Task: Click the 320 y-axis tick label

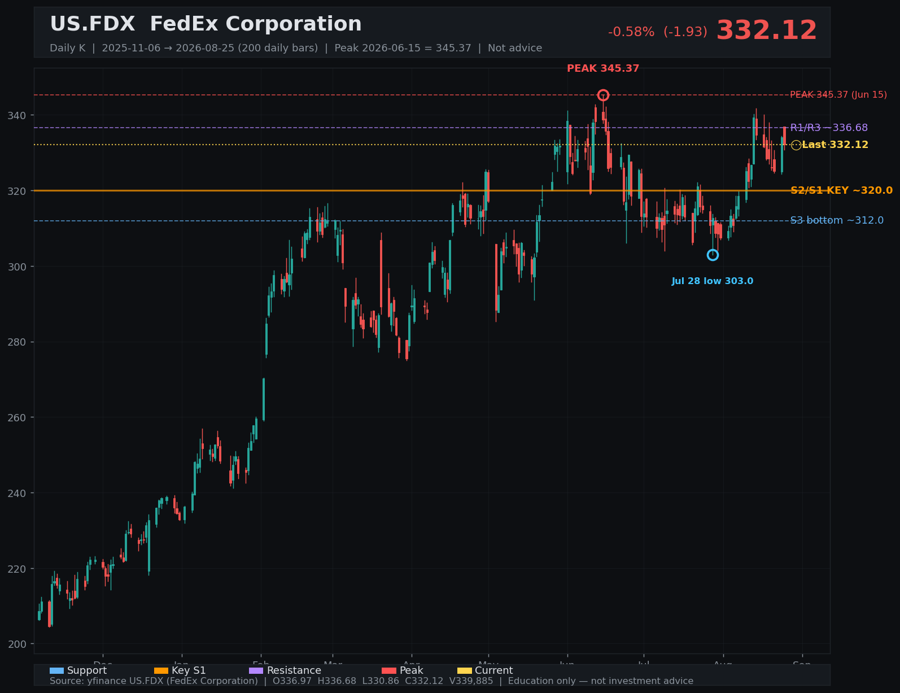Action: point(18,191)
